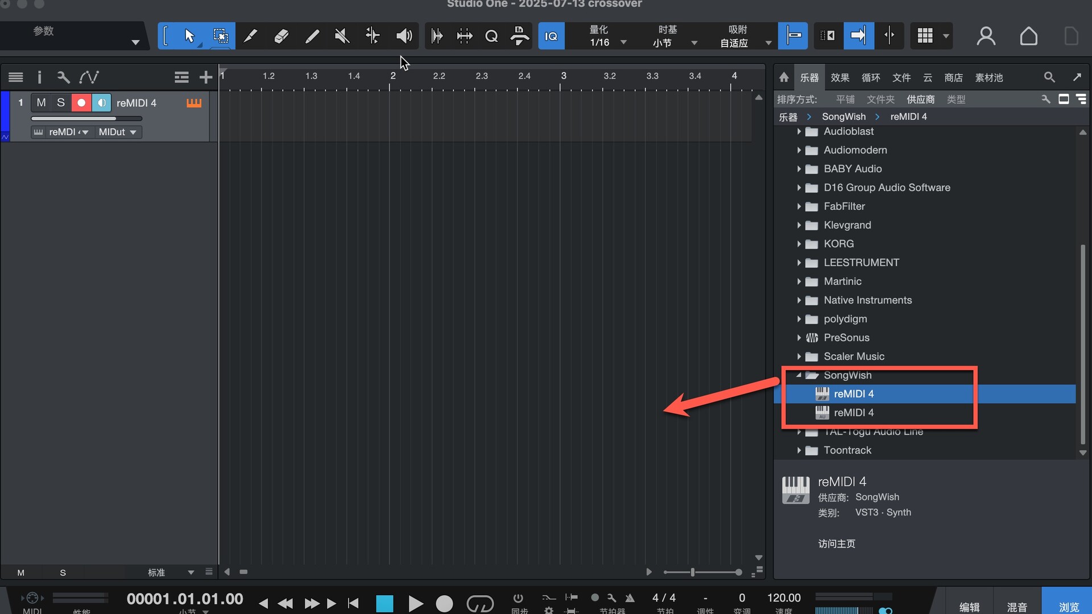Select the Listen speaker tool

(404, 36)
